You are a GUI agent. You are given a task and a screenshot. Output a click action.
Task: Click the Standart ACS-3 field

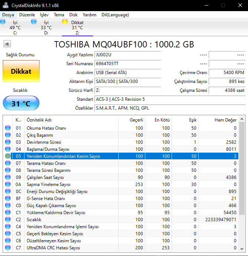[x=170, y=99]
